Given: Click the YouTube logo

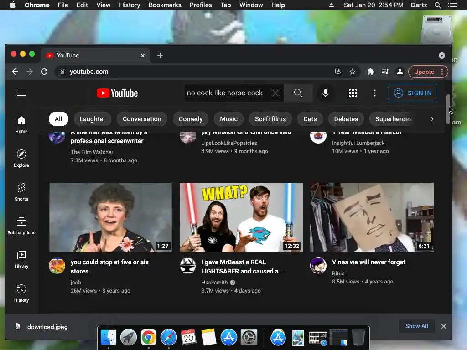Looking at the screenshot, I should point(117,93).
